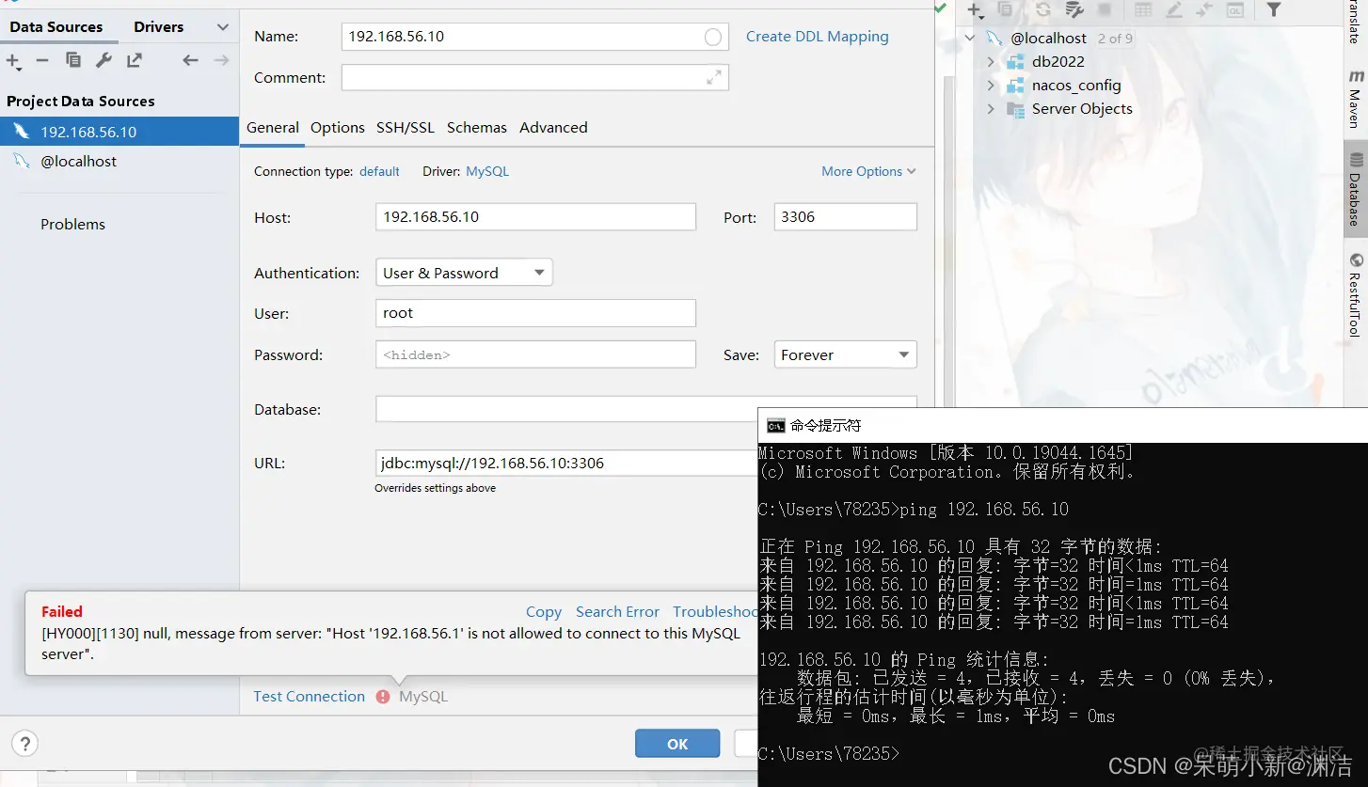Open the Drivers section
The height and width of the screenshot is (787, 1368).
click(x=157, y=26)
